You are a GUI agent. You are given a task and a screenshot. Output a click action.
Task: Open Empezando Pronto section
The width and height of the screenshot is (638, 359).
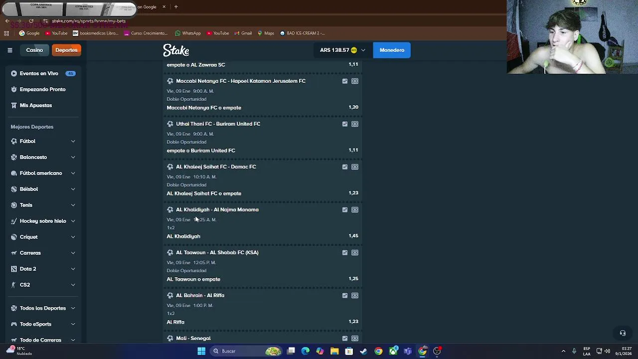(43, 89)
